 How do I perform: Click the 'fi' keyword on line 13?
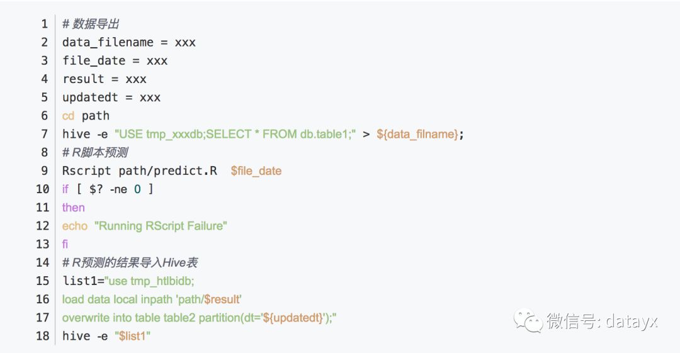pyautogui.click(x=65, y=244)
